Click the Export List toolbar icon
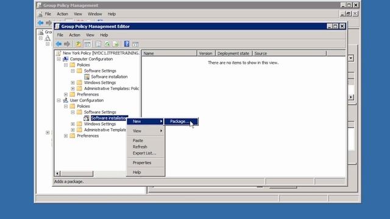The height and width of the screenshot is (219, 390). click(x=115, y=44)
